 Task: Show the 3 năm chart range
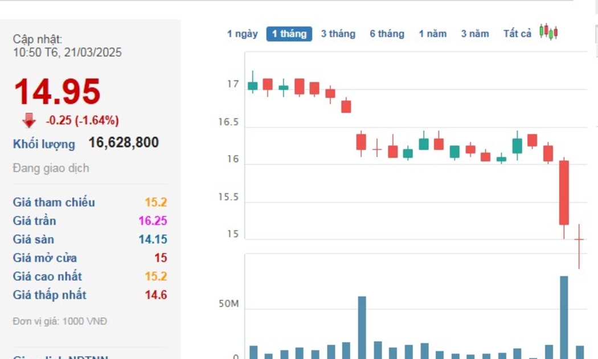pyautogui.click(x=475, y=34)
